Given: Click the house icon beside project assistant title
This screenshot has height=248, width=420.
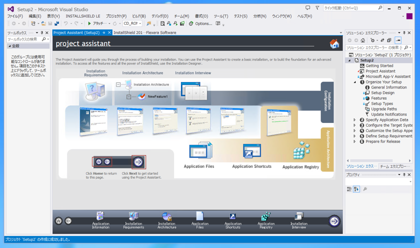Looking at the screenshot, I should tap(334, 43).
